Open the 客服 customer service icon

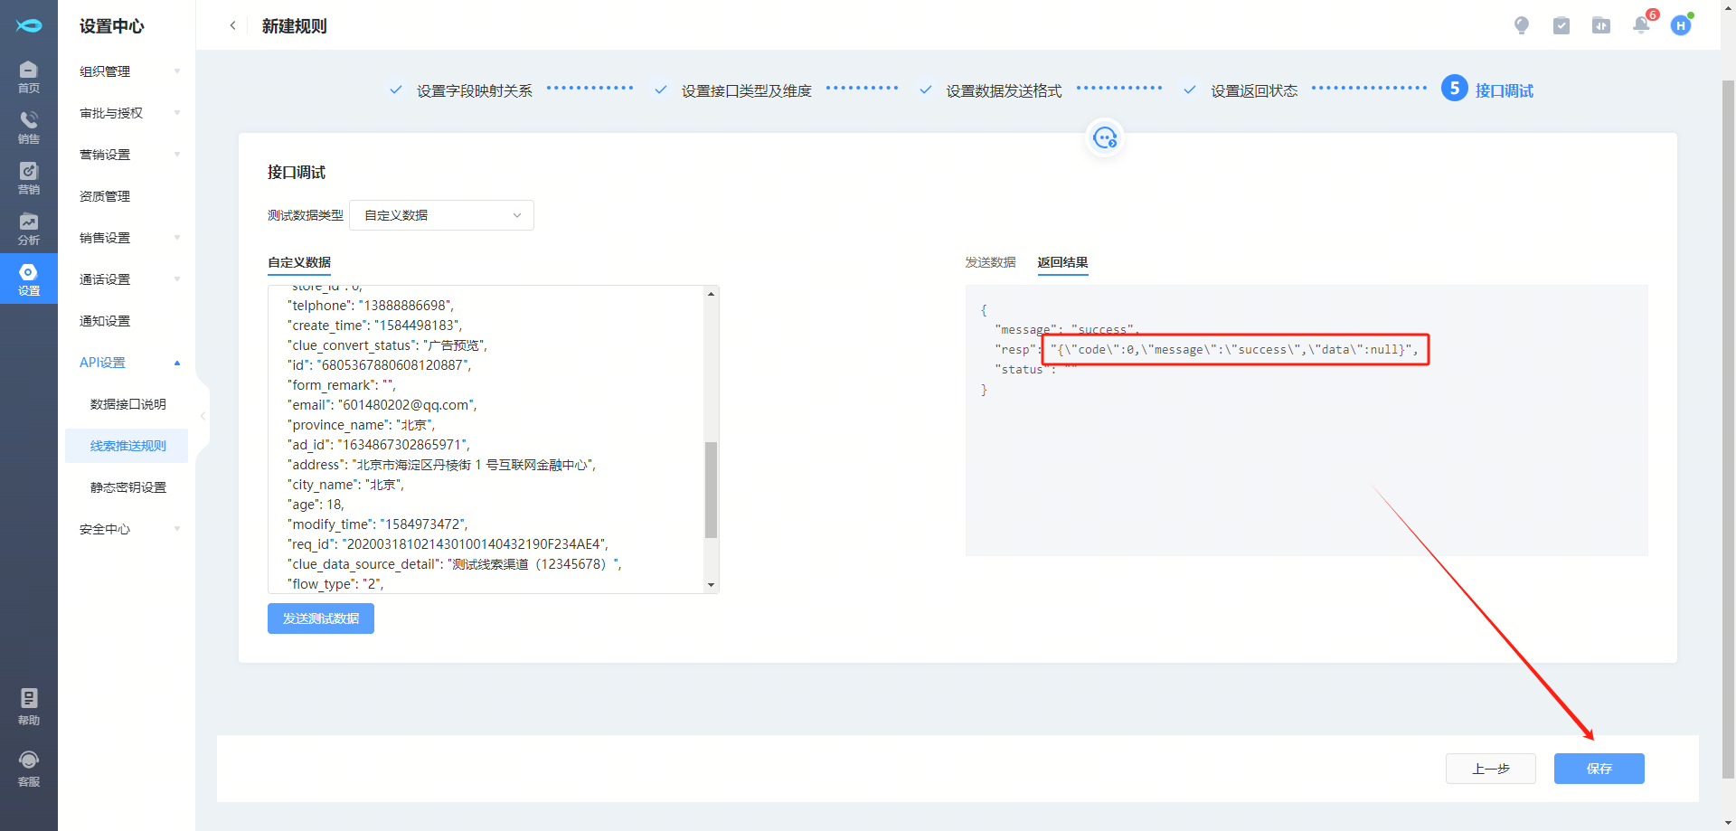(x=28, y=768)
